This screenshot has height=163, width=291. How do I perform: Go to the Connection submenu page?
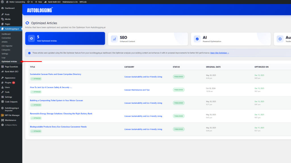6,38
